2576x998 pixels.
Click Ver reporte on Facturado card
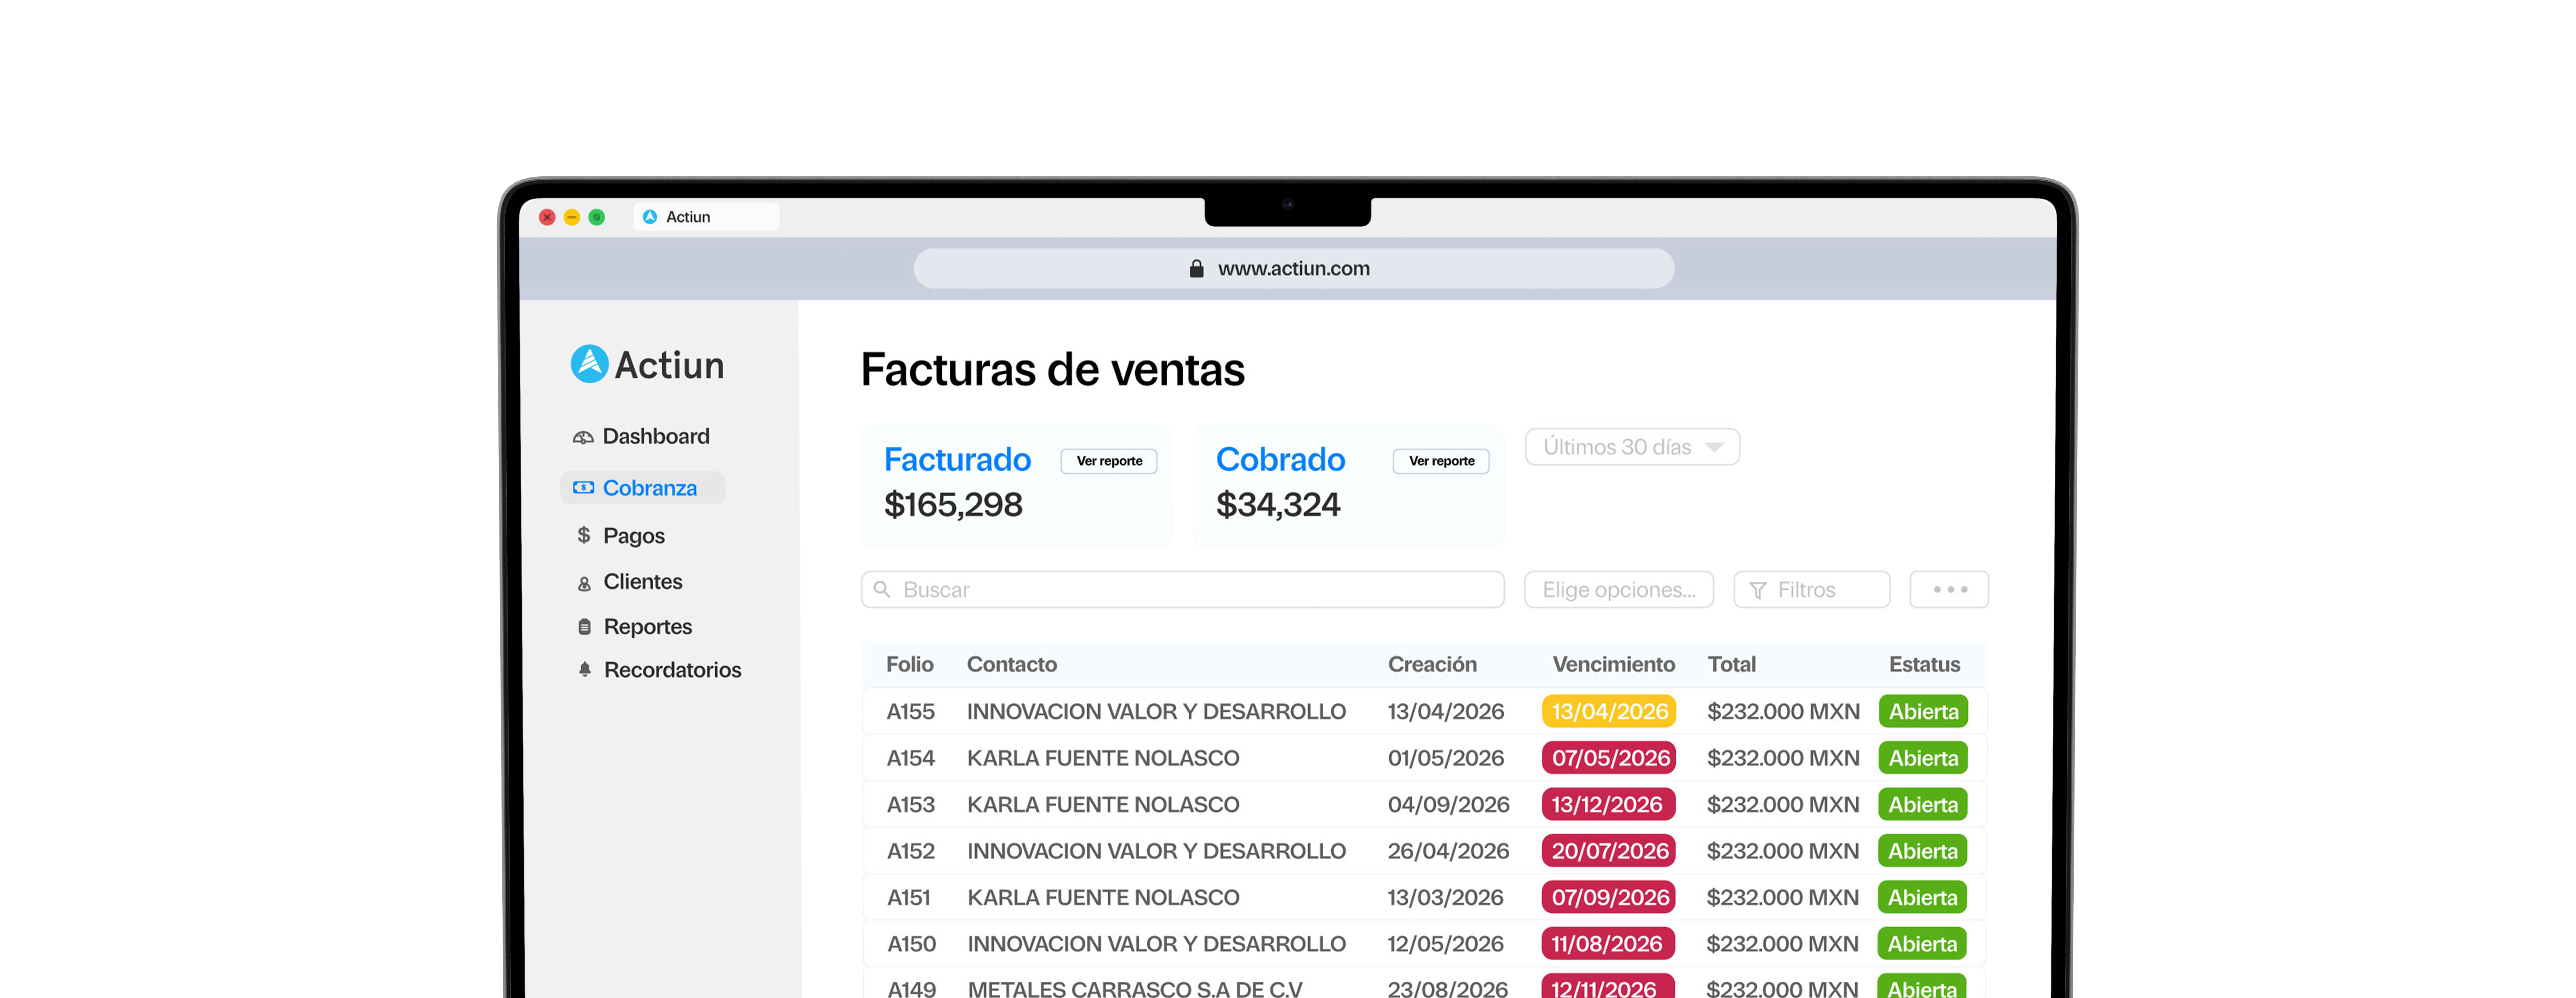coord(1109,461)
